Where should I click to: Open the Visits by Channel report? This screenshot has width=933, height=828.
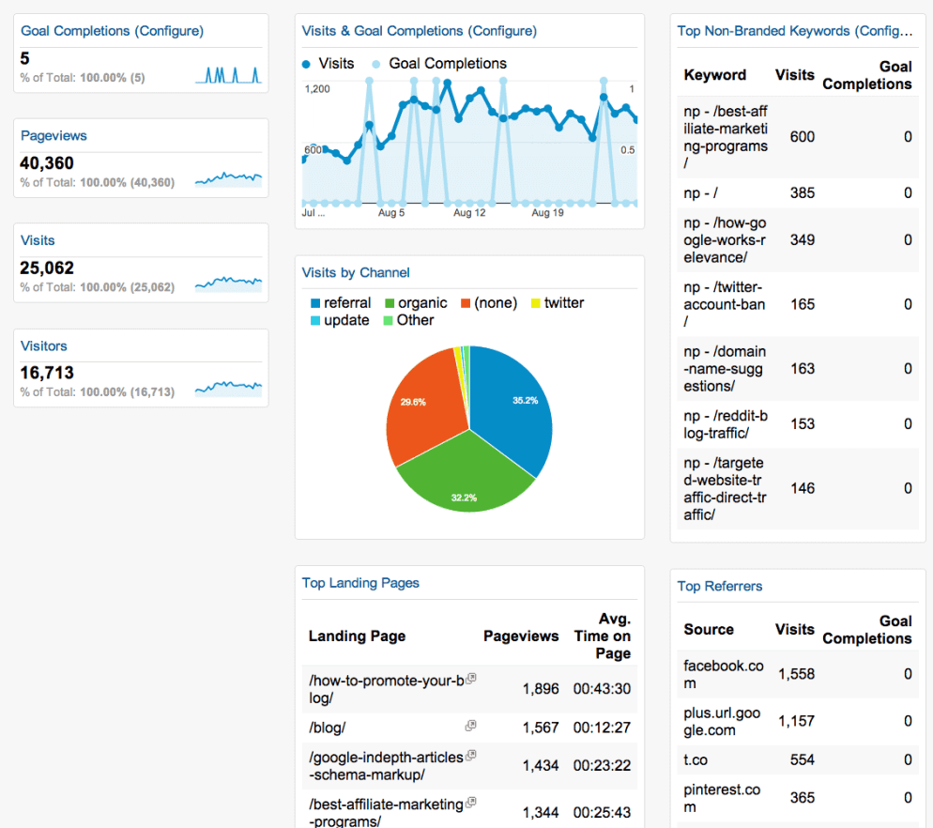356,272
